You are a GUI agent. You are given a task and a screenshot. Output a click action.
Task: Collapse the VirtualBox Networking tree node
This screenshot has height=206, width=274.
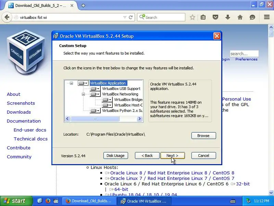click(83, 94)
